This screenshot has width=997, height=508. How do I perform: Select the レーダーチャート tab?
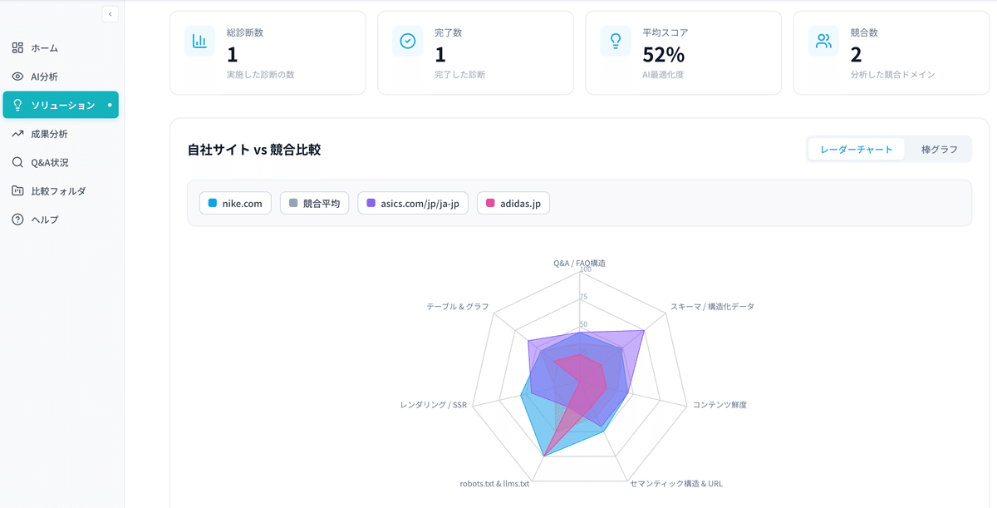pos(857,149)
